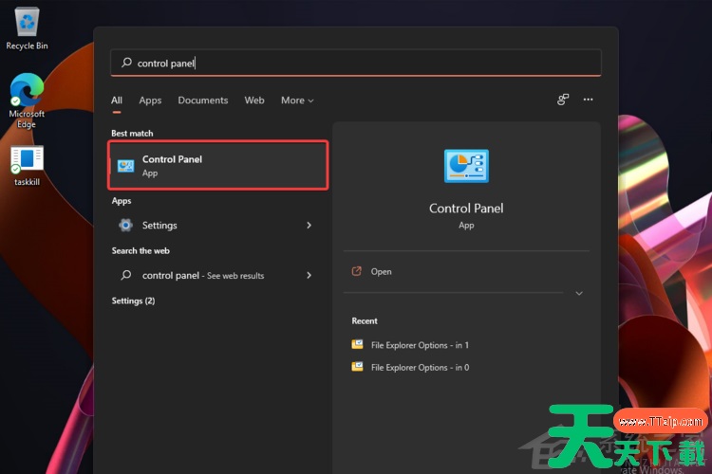Screen dimensions: 712x474
Task: Click the Control Panel title in preview pane
Action: [x=466, y=209]
